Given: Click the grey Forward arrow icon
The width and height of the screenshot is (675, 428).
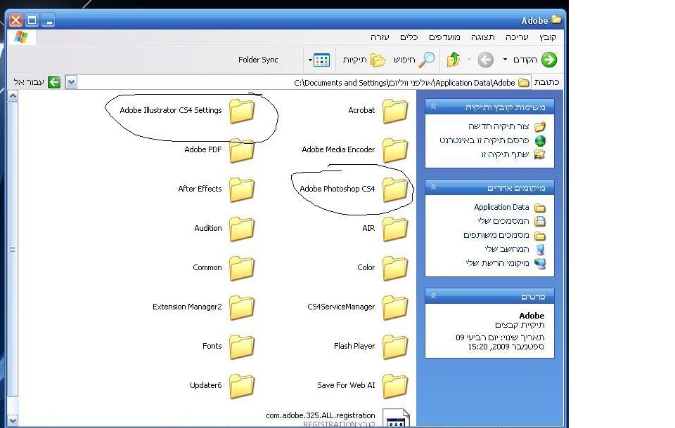Looking at the screenshot, I should pos(486,60).
